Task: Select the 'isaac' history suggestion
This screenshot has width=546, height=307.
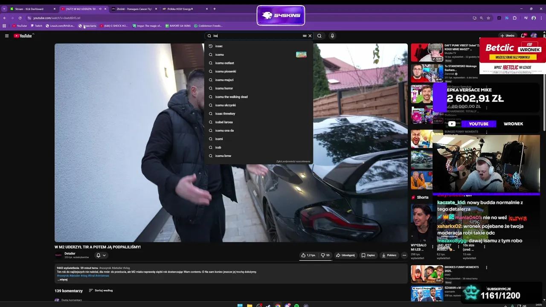Action: [x=258, y=46]
